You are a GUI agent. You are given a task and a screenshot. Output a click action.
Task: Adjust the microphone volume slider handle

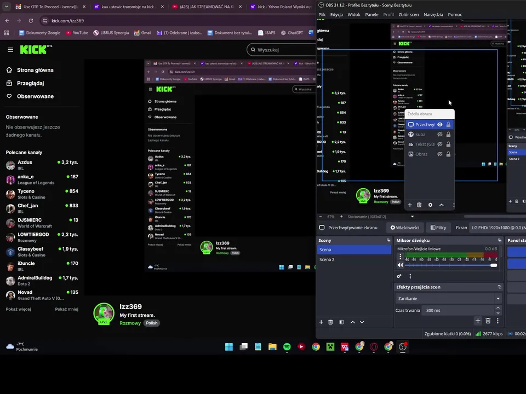tap(494, 265)
